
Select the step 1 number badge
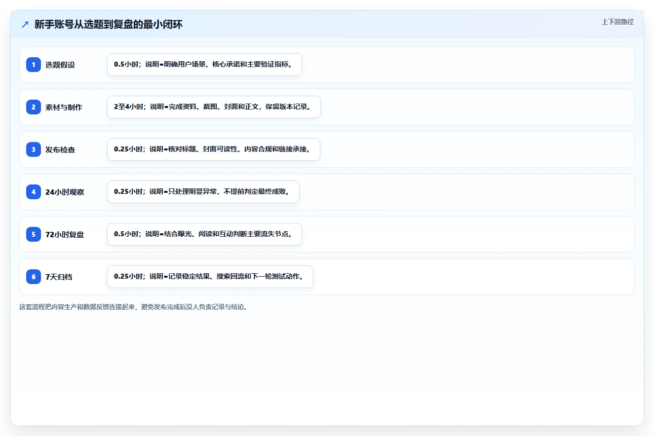click(34, 65)
